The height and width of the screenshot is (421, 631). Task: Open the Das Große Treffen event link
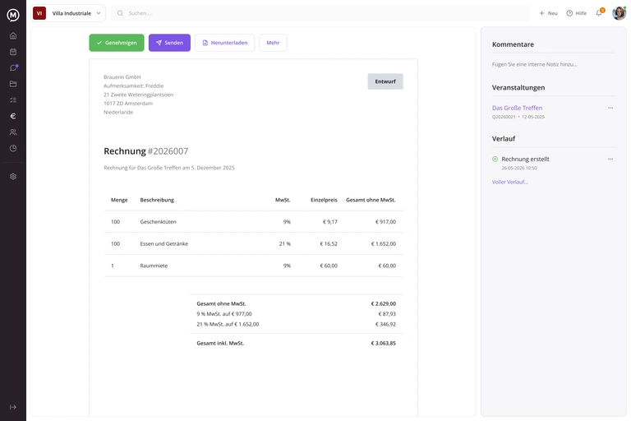tap(517, 108)
